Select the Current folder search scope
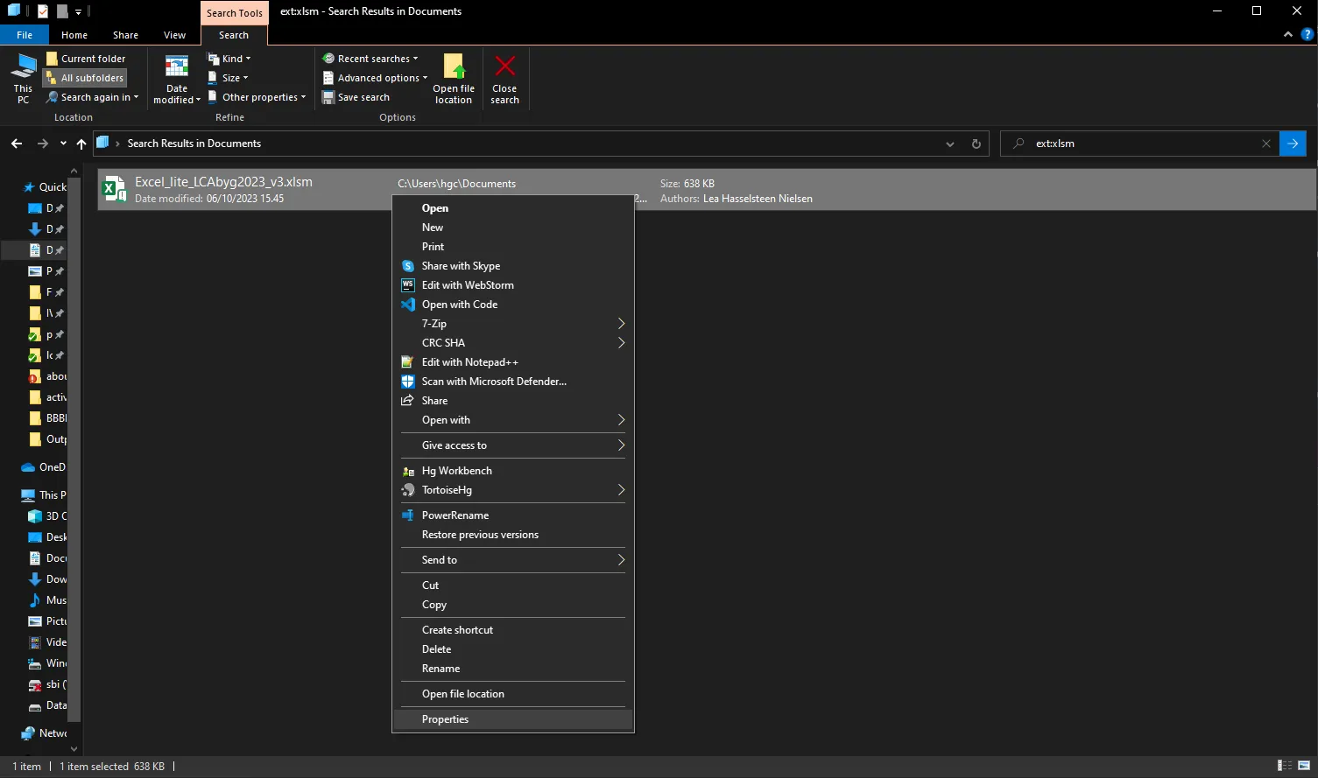The height and width of the screenshot is (778, 1318). click(86, 59)
